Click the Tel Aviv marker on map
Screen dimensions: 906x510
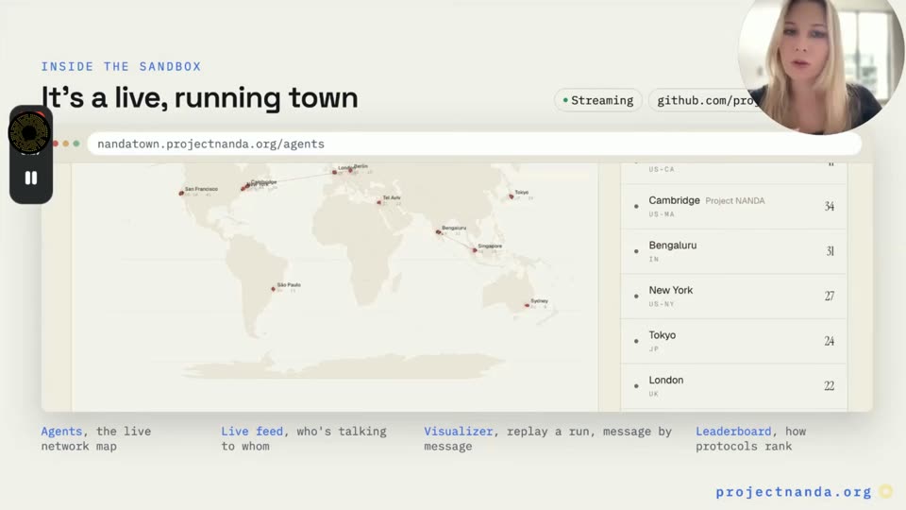[379, 202]
